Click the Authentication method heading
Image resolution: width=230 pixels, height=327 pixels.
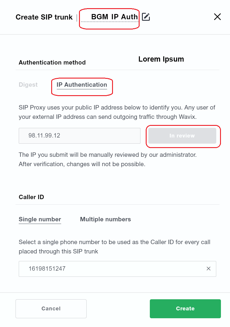(x=52, y=62)
